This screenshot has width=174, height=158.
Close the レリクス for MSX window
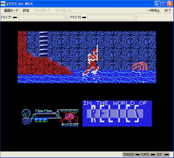click(x=170, y=4)
